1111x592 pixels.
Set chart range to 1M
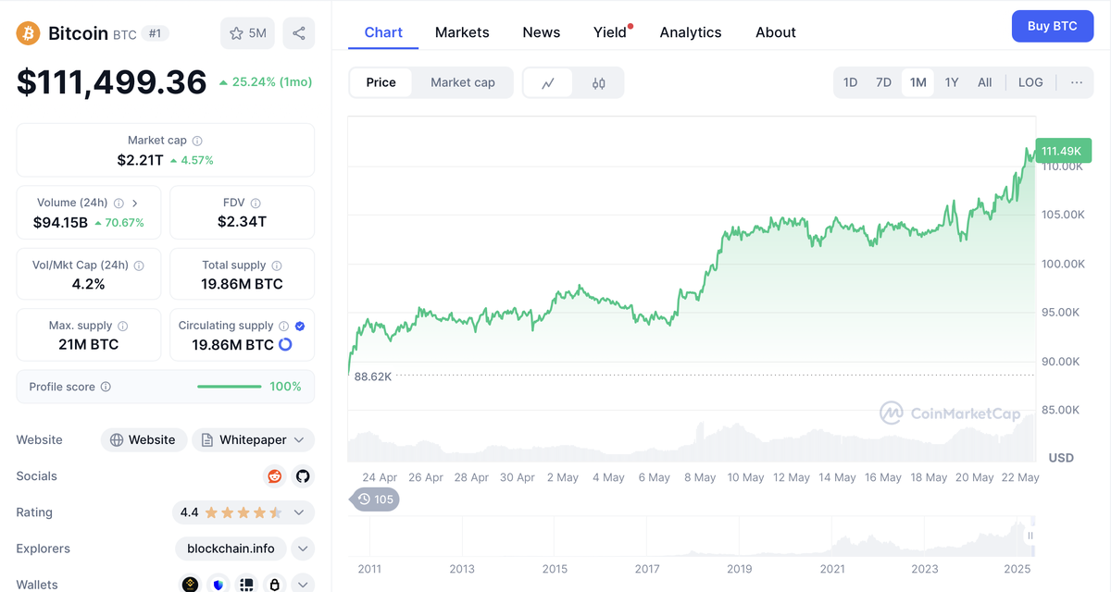tap(918, 82)
